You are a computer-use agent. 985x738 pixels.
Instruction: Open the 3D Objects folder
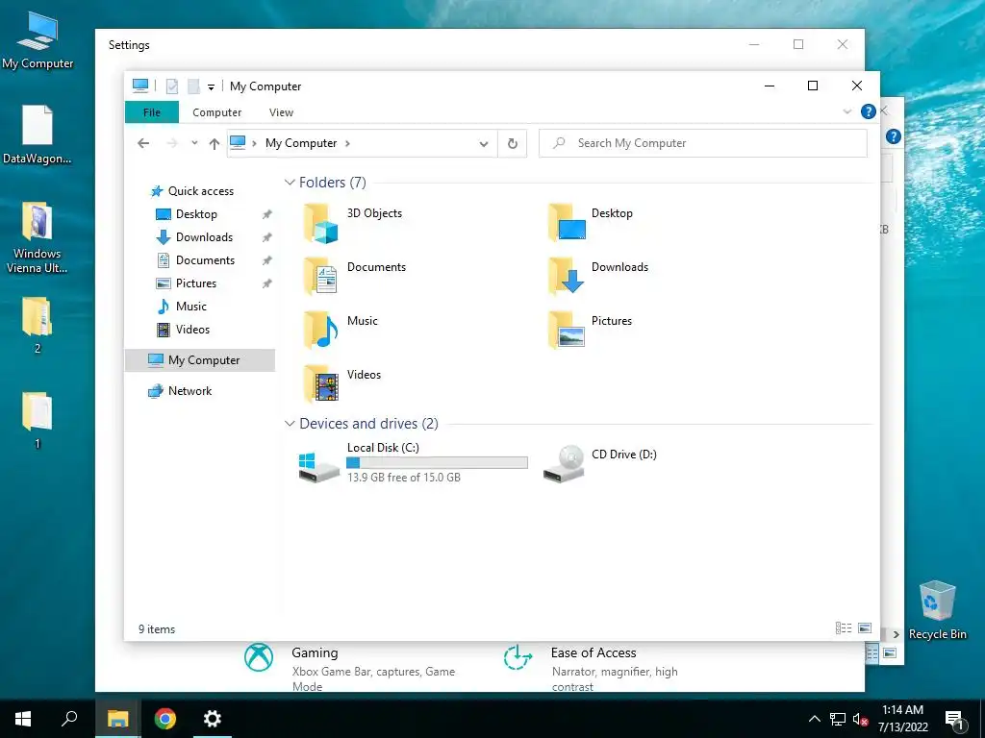[352, 223]
